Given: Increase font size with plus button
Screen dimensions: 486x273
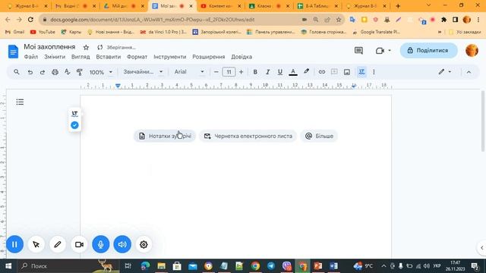Looking at the screenshot, I should pos(241,72).
